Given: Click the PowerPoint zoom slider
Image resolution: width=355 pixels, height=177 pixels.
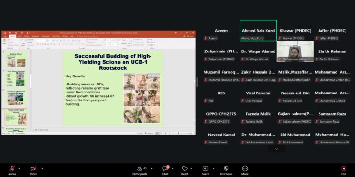Looking at the screenshot, I should [x=180, y=133].
